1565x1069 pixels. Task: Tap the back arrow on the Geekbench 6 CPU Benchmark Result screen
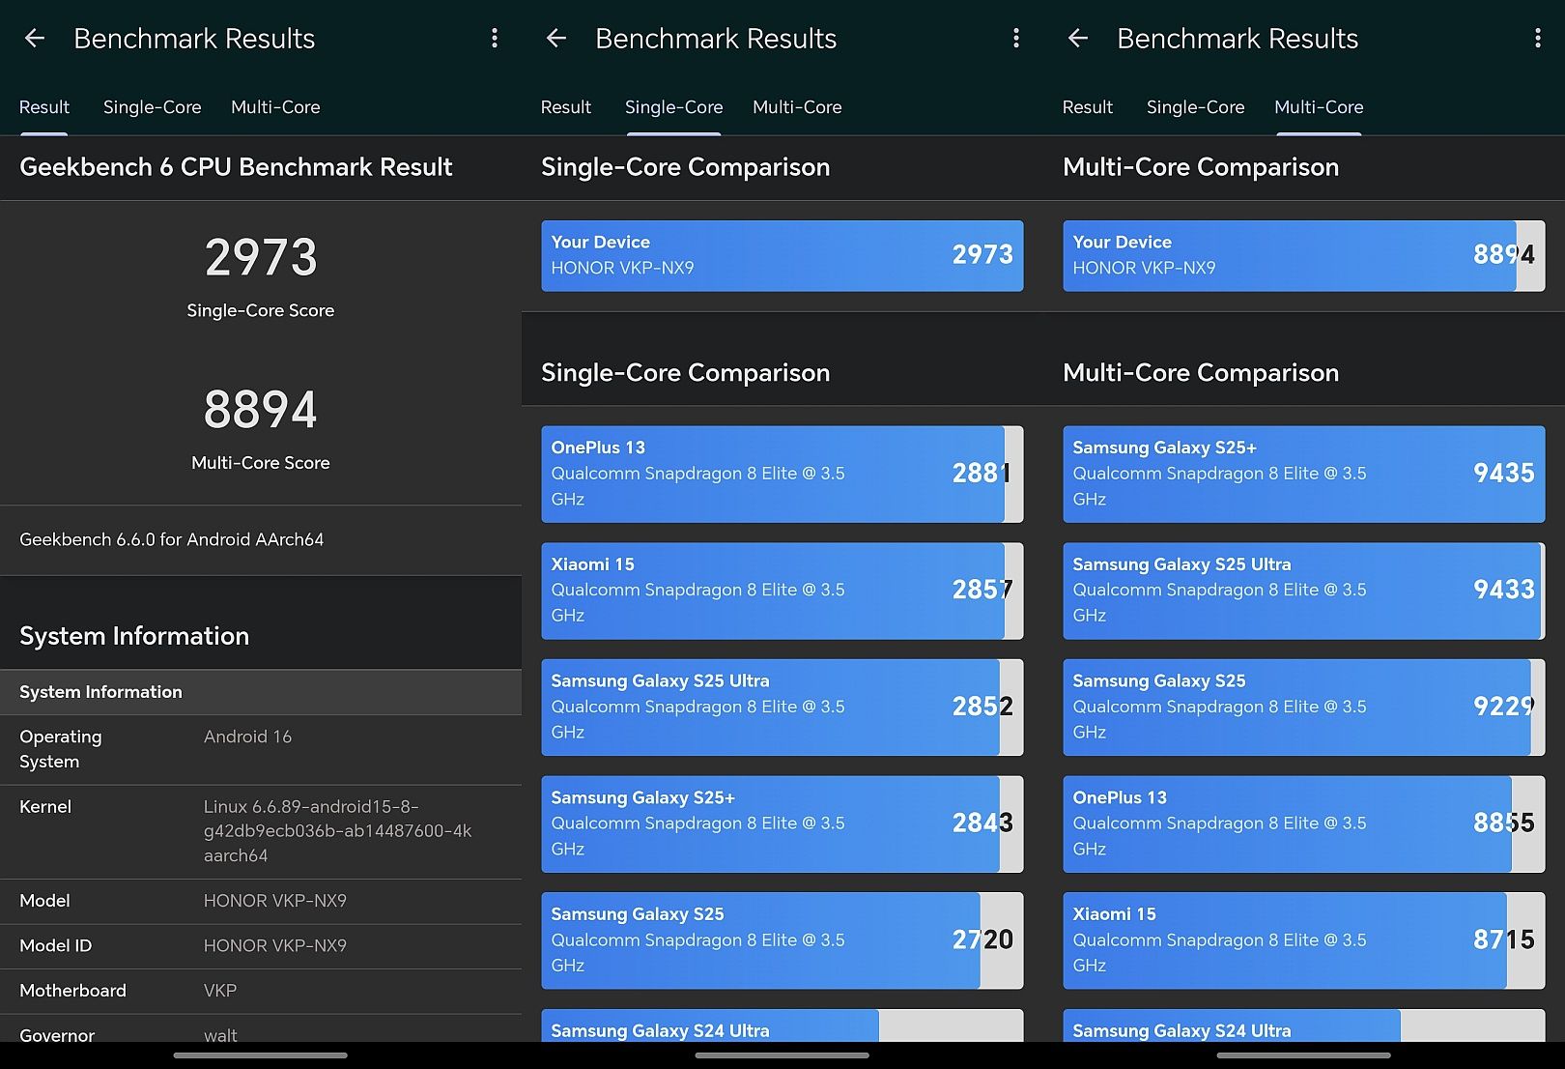click(x=35, y=39)
